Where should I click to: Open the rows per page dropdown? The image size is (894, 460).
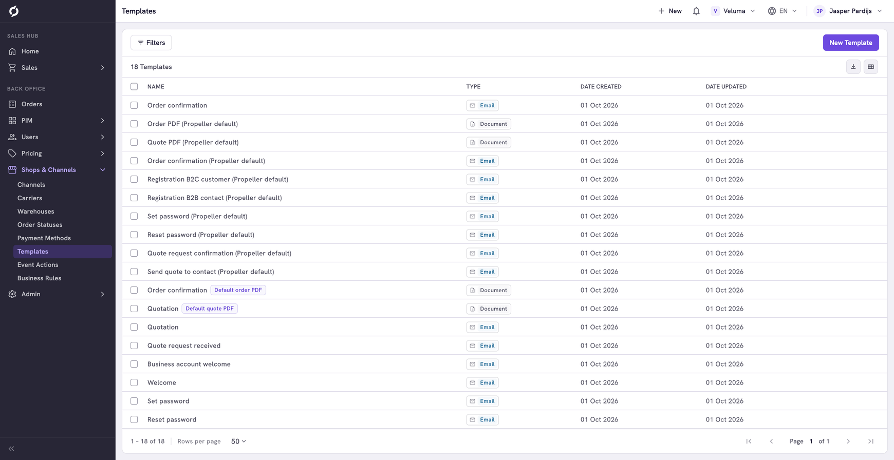point(238,441)
